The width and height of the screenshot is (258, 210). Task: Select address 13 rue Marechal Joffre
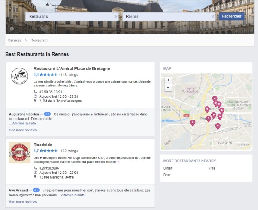[x=56, y=177]
